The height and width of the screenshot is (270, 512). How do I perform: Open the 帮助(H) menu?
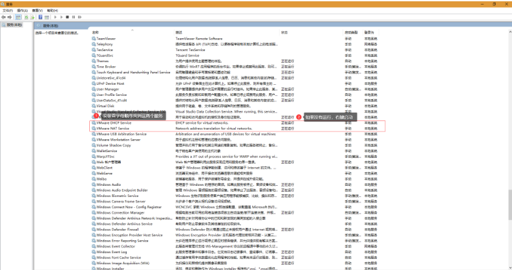[52, 10]
